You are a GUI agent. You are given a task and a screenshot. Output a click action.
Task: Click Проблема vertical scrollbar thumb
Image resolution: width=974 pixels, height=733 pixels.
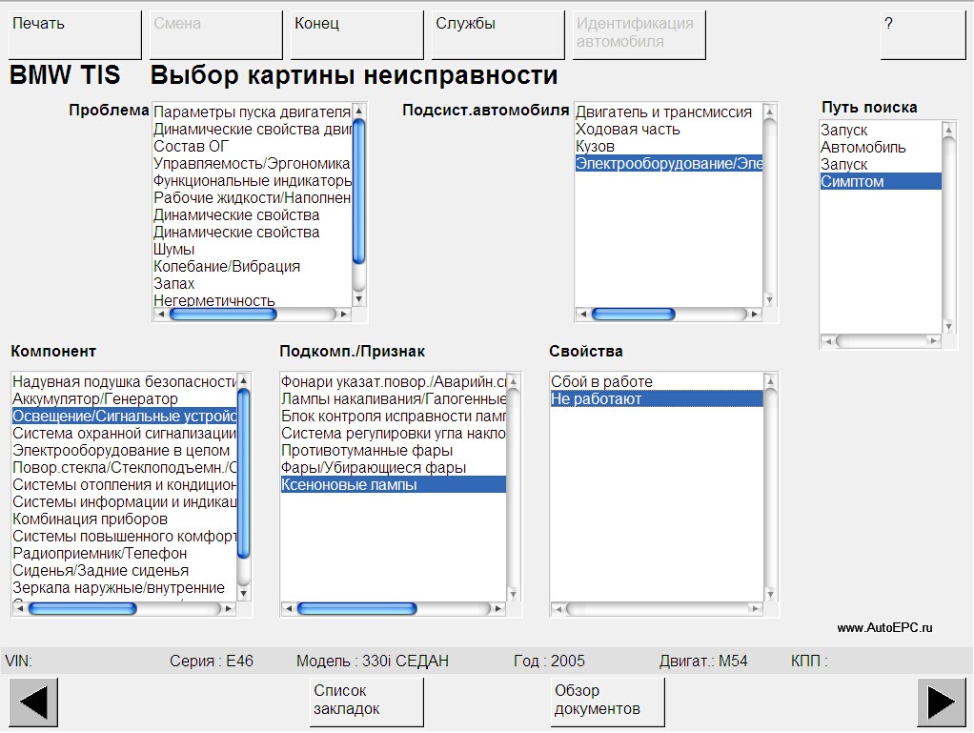[x=359, y=192]
